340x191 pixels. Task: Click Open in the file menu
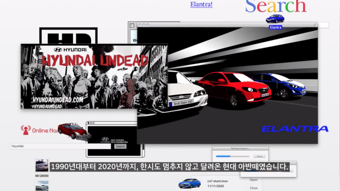[253, 180]
